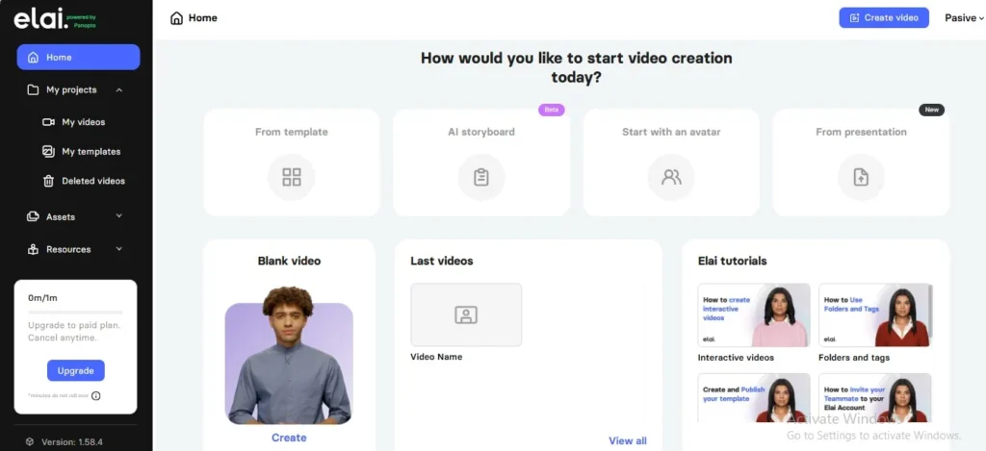
Task: Select the From presentation card
Action: pos(861,163)
